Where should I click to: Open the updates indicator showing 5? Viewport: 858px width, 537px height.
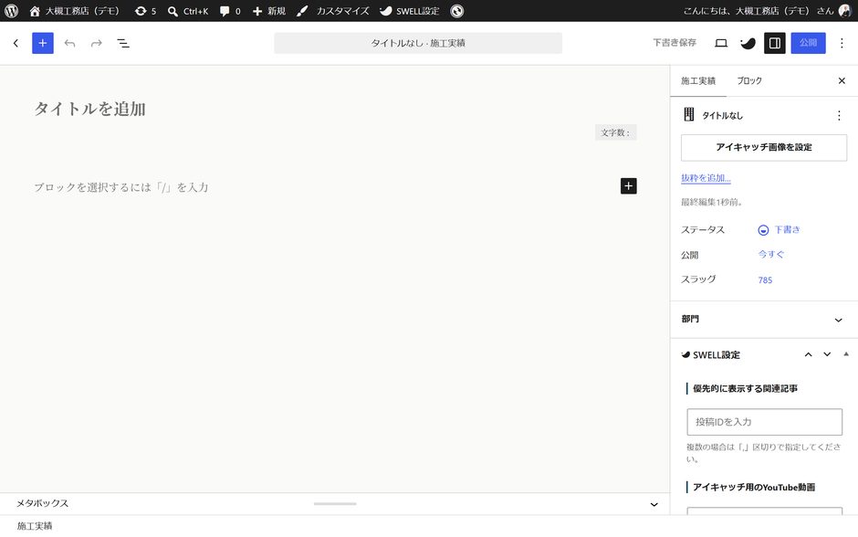click(x=145, y=11)
